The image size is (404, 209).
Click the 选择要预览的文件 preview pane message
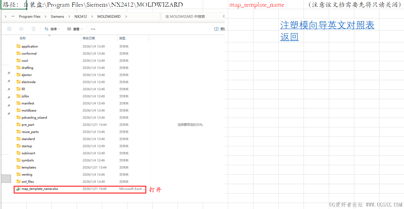coord(191,125)
